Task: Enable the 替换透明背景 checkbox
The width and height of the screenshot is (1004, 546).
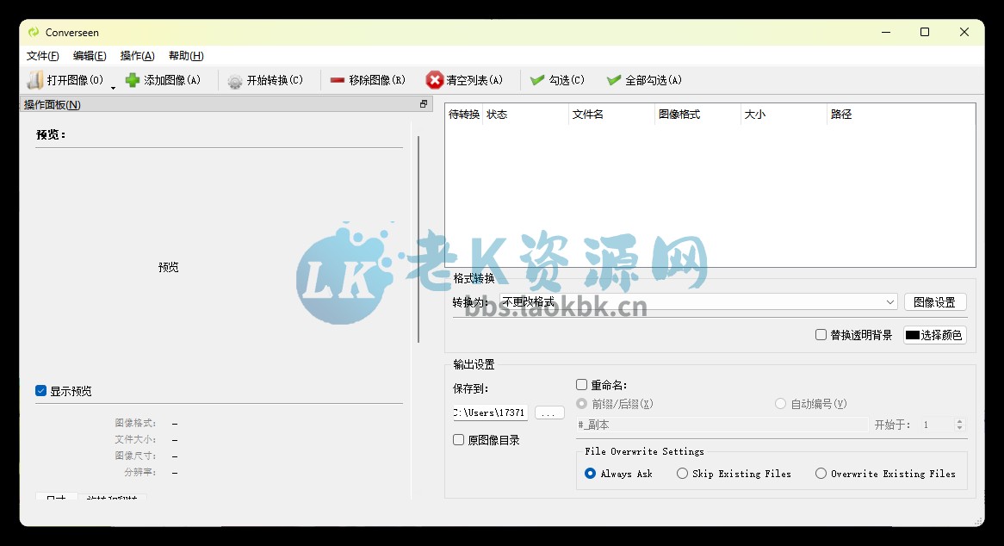Action: [x=821, y=335]
